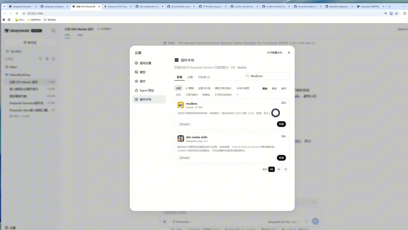Image resolution: width=408 pixels, height=230 pixels.
Task: Open 插件 in the settings sidebar
Action: [x=149, y=81]
